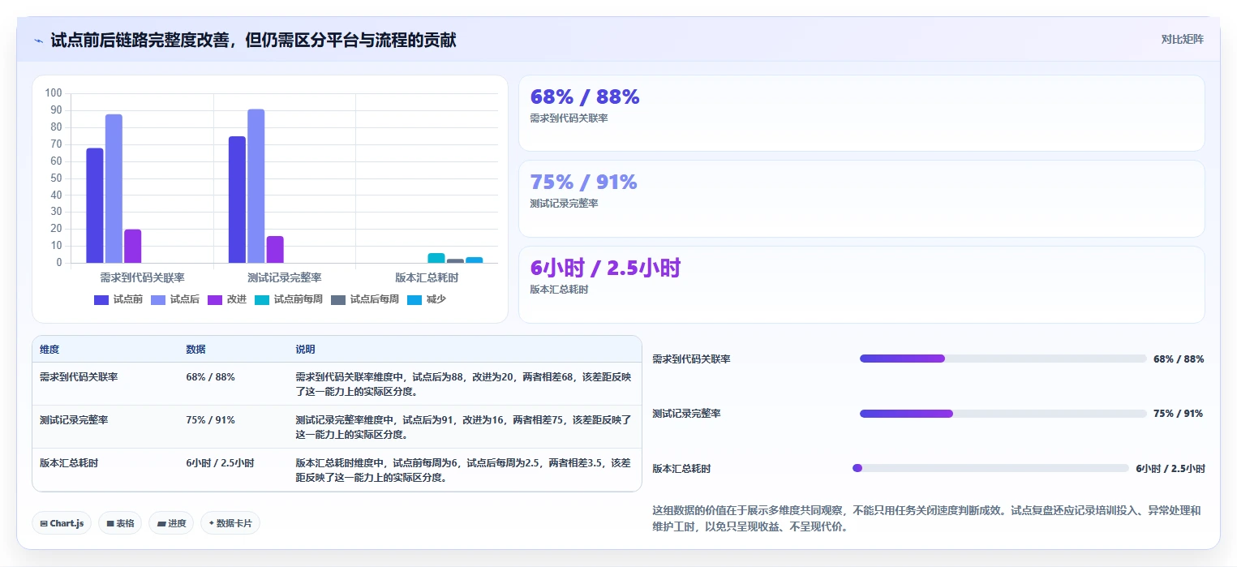Viewport: 1237px width, 567px height.
Task: Toggle the 减少 legend entry
Action: (x=427, y=299)
